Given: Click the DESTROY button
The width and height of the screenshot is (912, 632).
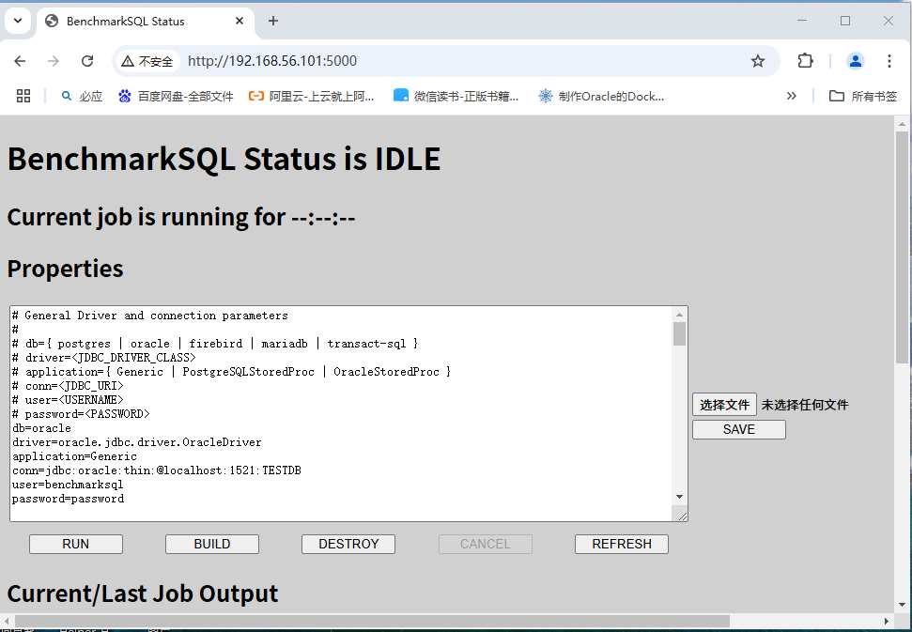Looking at the screenshot, I should click(x=348, y=544).
